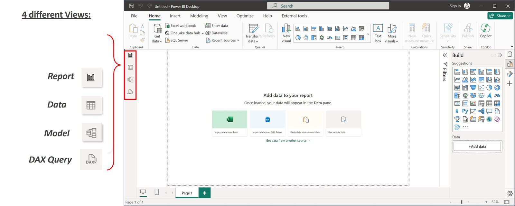
Task: Click New visual in the ribbon
Action: pyautogui.click(x=286, y=33)
